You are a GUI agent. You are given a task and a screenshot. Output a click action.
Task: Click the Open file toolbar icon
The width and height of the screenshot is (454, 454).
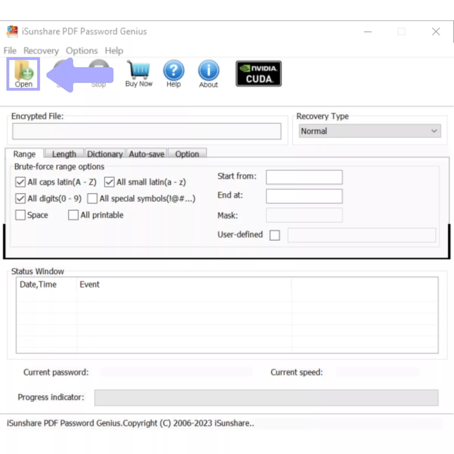23,74
